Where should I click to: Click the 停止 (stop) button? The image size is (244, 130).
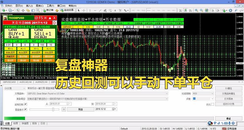click(228, 118)
